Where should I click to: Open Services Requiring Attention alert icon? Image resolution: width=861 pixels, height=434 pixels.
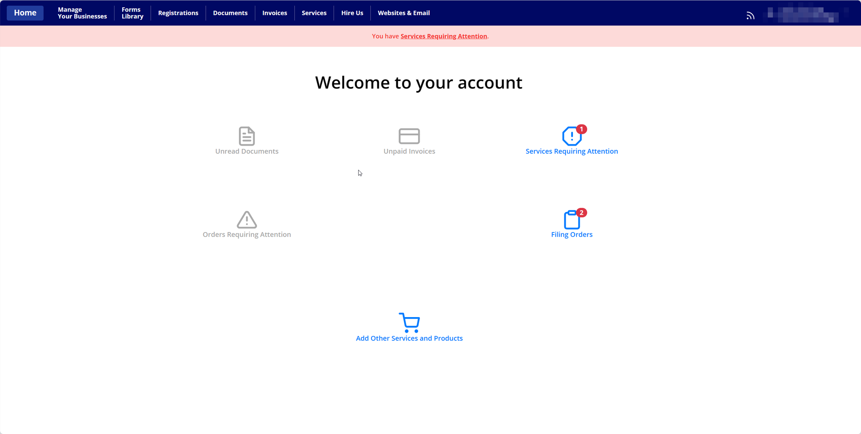click(x=572, y=136)
